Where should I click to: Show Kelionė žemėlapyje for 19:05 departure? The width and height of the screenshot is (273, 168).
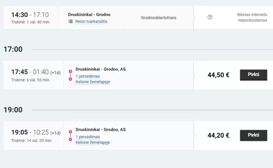(93, 142)
